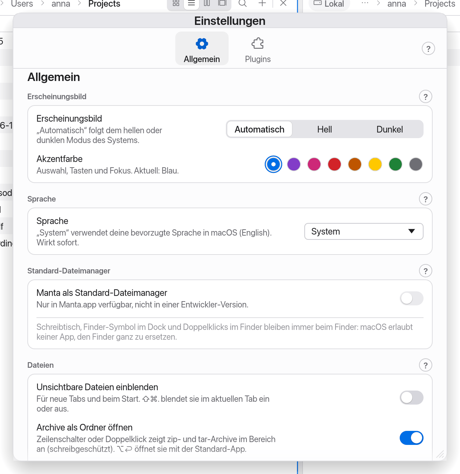Switch to list view in toolbar

[191, 4]
